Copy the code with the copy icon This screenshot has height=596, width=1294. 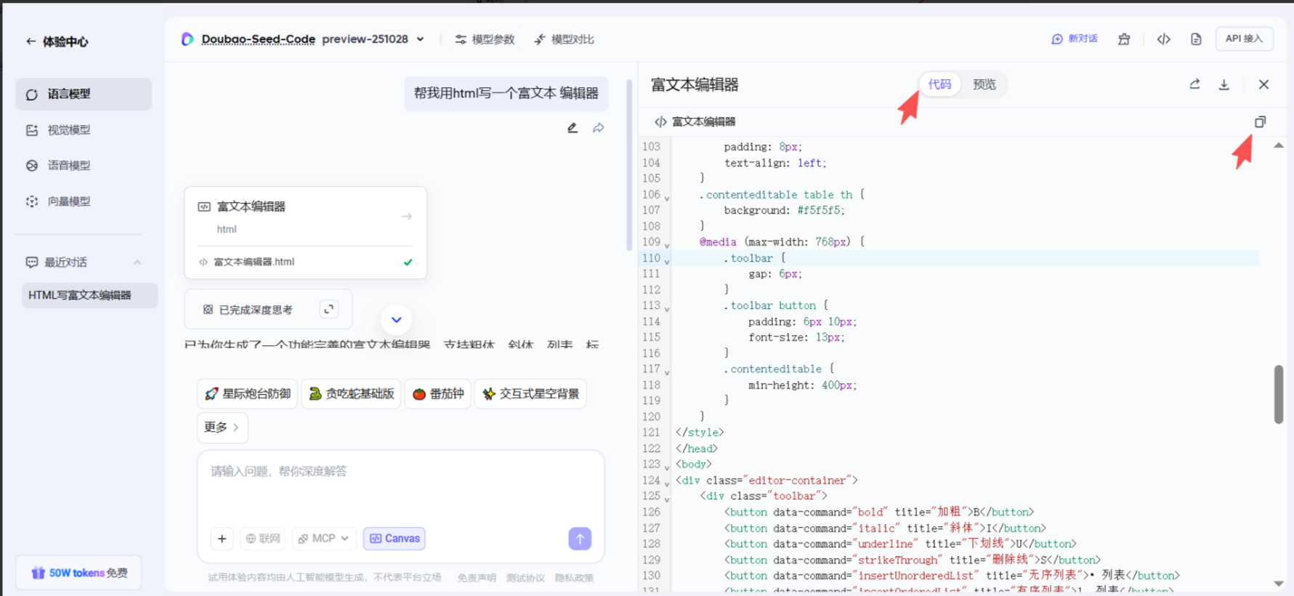(x=1260, y=121)
